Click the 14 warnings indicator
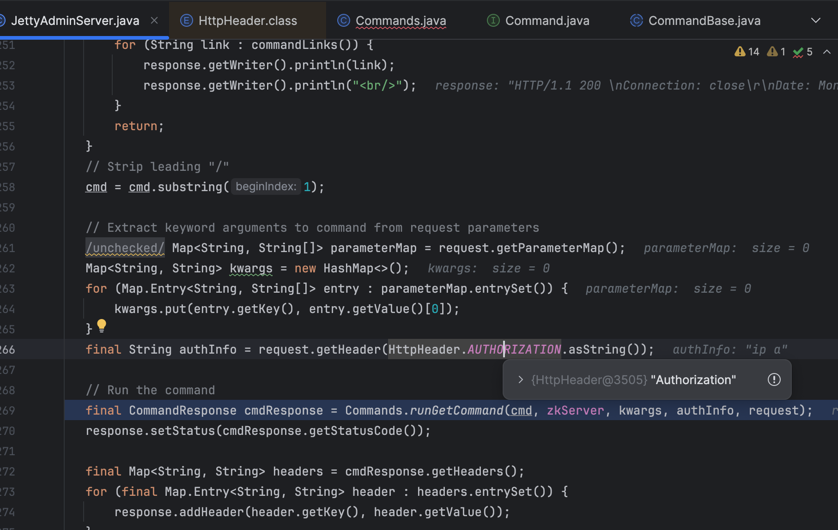838x530 pixels. point(747,52)
